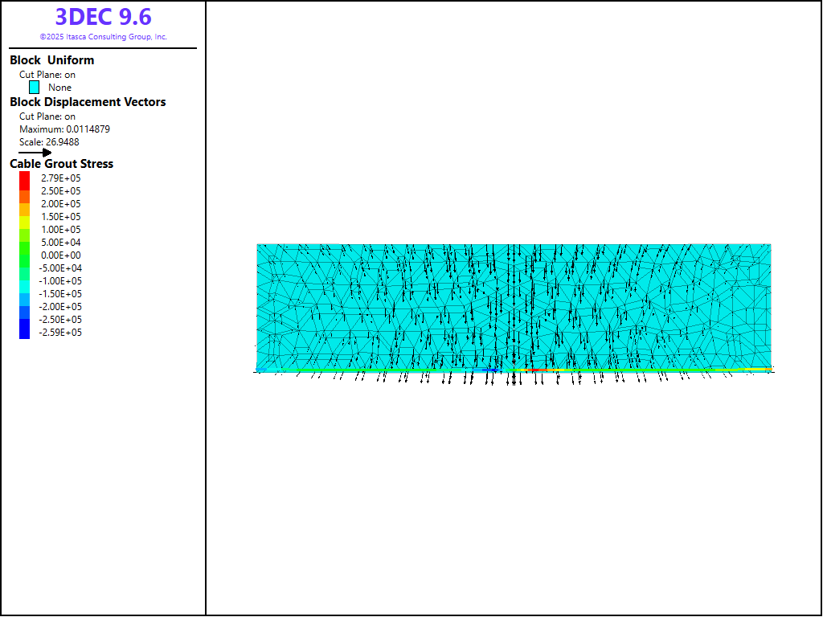This screenshot has height=617, width=823.
Task: Select the Block Displacement Vectors heading
Action: click(x=88, y=102)
